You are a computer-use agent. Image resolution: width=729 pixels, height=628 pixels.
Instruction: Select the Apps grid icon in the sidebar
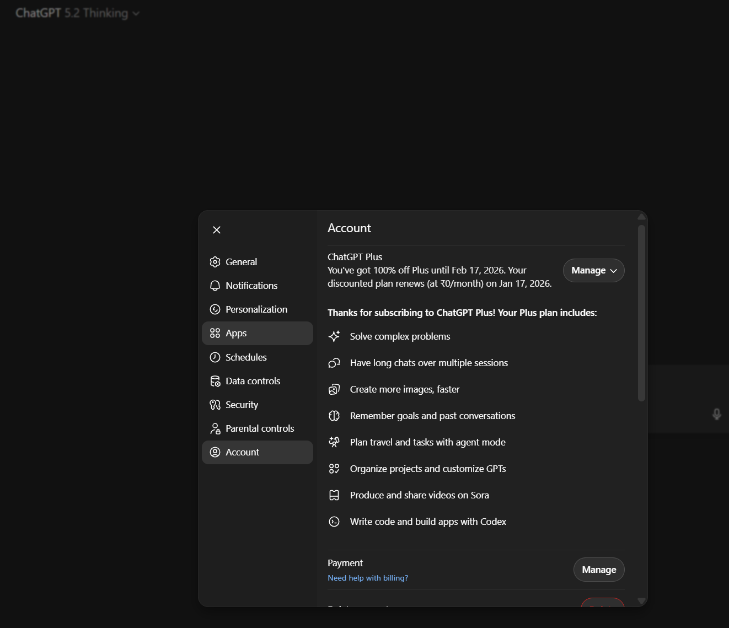coord(215,333)
